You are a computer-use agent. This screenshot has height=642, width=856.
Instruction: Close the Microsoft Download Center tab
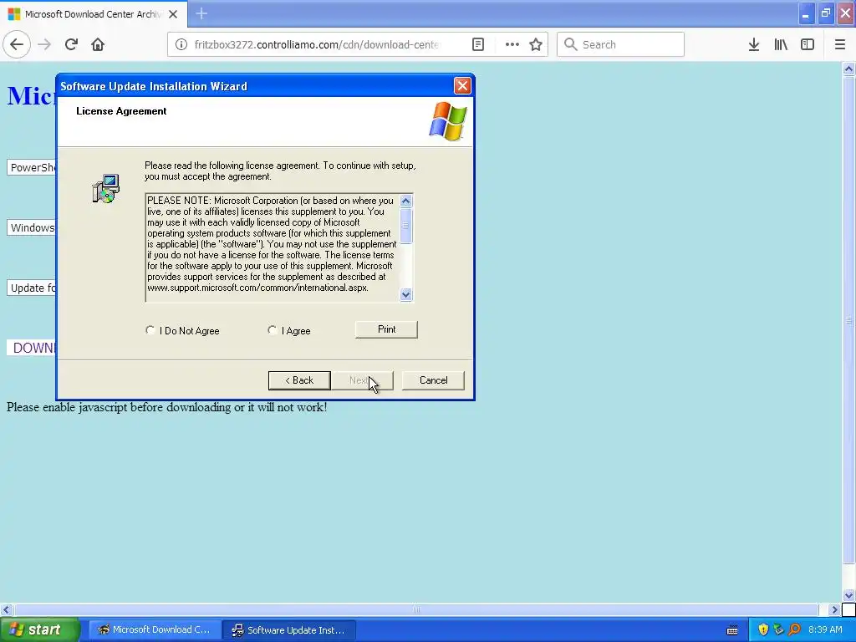click(x=173, y=14)
